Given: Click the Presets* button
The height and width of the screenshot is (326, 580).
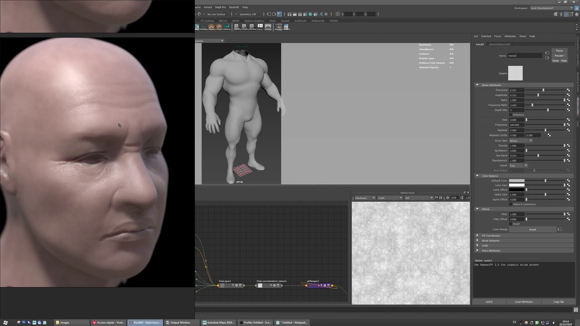Looking at the screenshot, I should [x=560, y=56].
